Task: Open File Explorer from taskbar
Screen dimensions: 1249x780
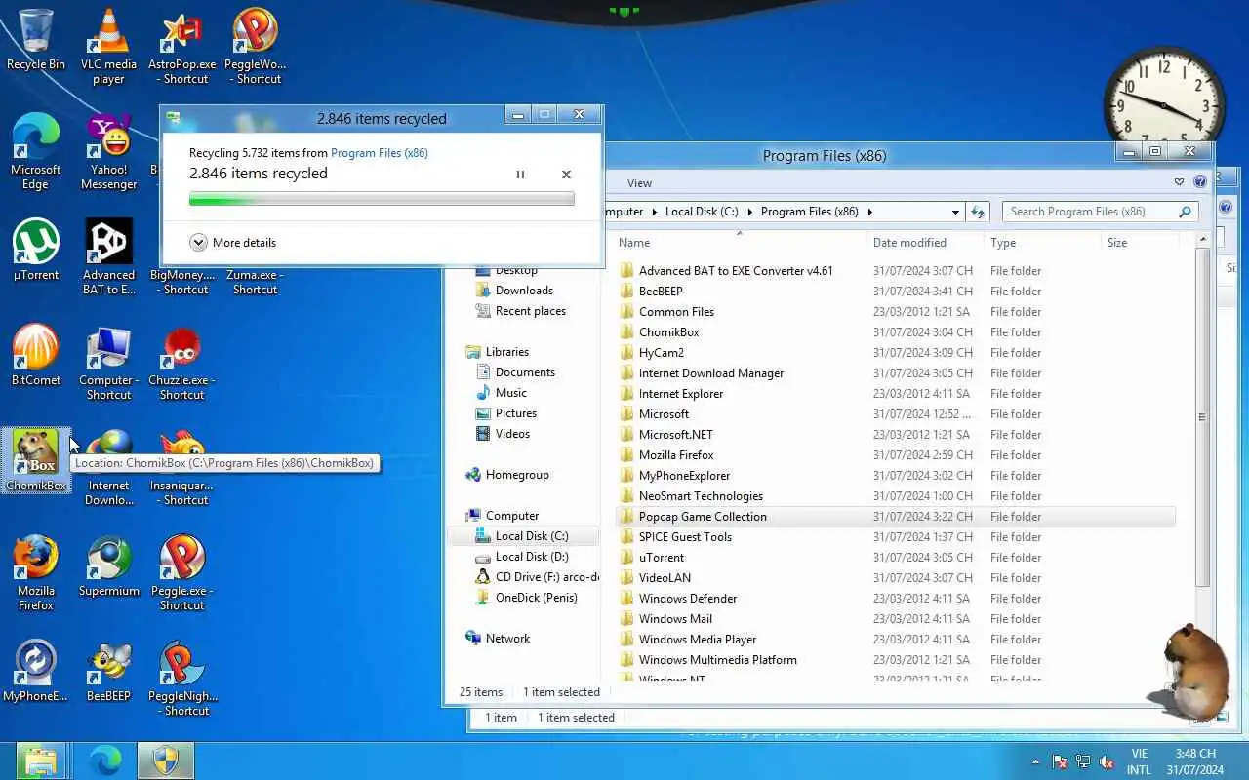Action: [x=41, y=760]
